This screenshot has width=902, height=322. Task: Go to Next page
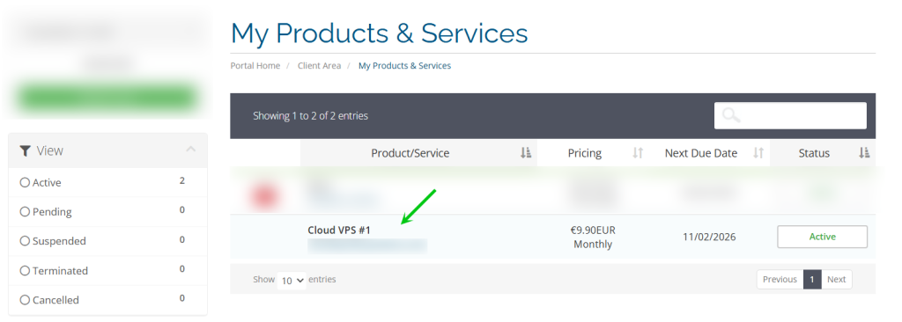point(837,280)
